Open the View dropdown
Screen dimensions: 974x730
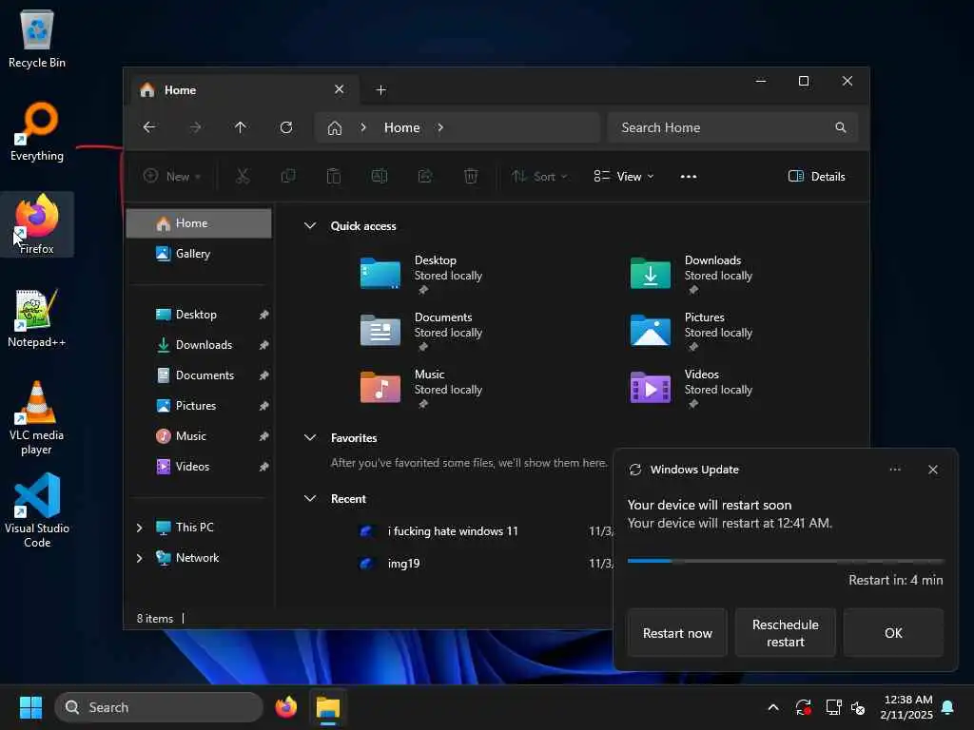(624, 176)
